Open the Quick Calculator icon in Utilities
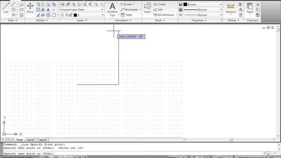Viewport: 281px width, 158px height. click(241, 15)
